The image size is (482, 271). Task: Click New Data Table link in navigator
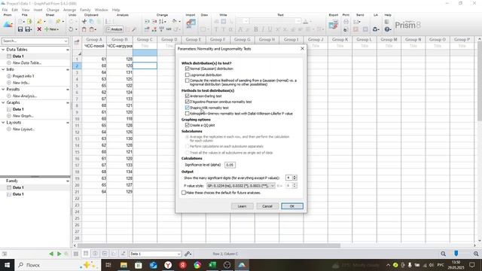click(27, 63)
